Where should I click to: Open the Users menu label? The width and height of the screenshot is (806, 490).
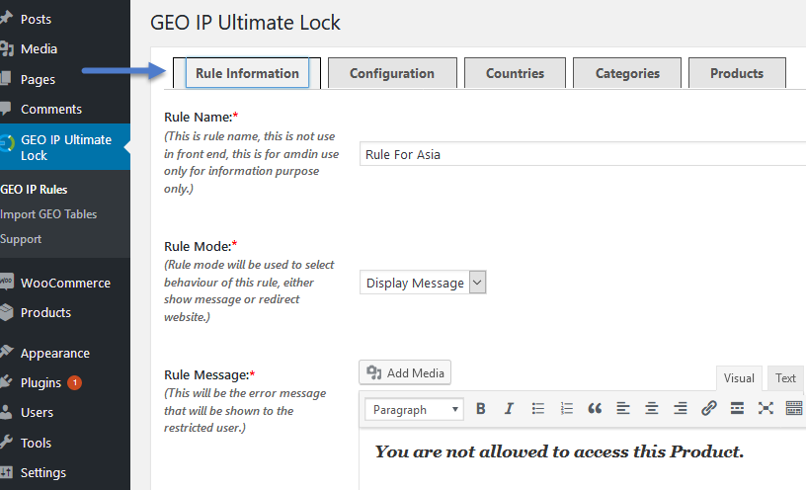coord(37,412)
